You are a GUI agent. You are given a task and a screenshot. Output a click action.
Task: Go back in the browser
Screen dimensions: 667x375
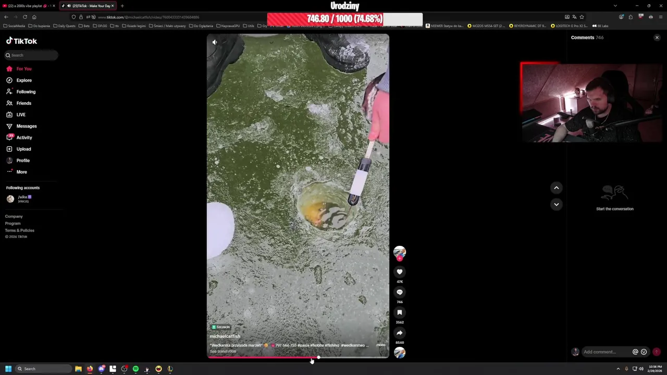pos(6,17)
